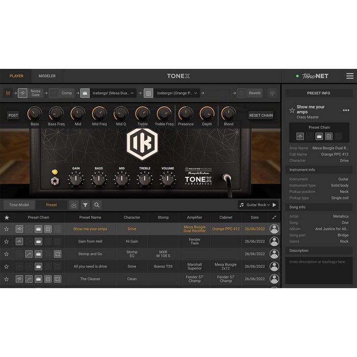The height and width of the screenshot is (357, 357).
Task: Open the Icebergs! Mesa Dual amp dropdown
Action: 113,93
